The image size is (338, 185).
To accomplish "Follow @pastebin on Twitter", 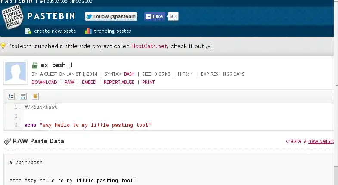I will 111,16.
